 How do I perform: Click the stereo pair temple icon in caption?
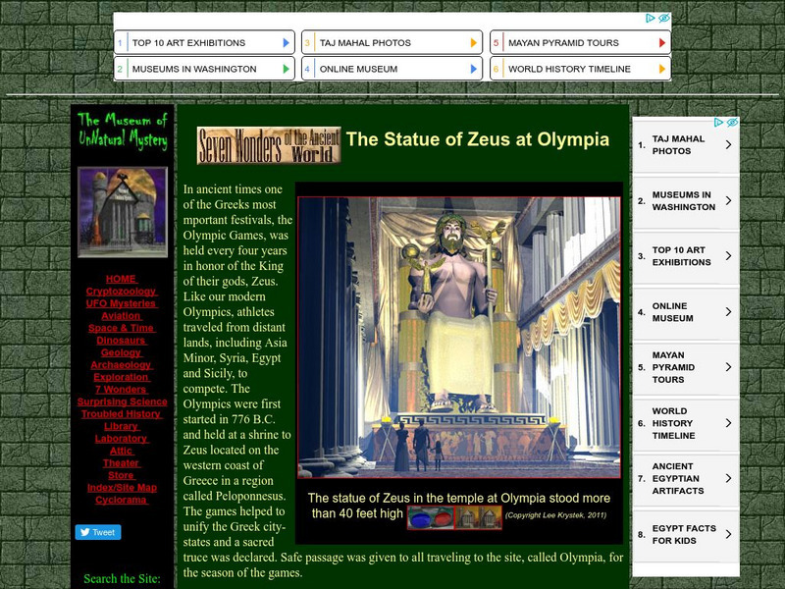(478, 517)
